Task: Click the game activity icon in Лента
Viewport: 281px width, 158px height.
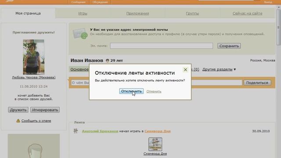Action: 76,131
